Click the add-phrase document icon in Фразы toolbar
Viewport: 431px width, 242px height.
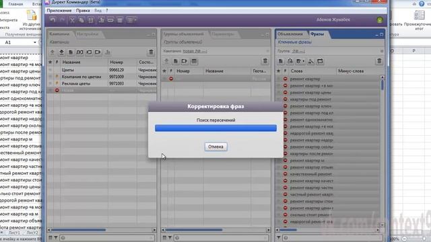(x=281, y=61)
